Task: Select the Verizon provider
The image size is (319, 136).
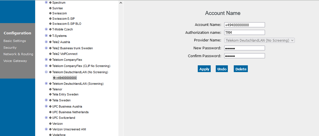Action: click(57, 124)
